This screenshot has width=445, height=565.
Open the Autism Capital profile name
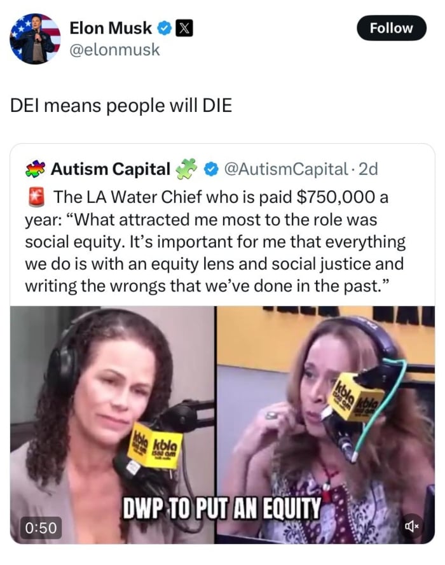[111, 169]
